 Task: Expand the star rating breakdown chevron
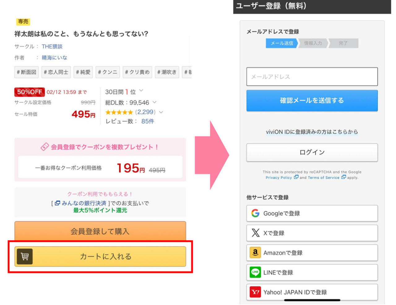(161, 112)
